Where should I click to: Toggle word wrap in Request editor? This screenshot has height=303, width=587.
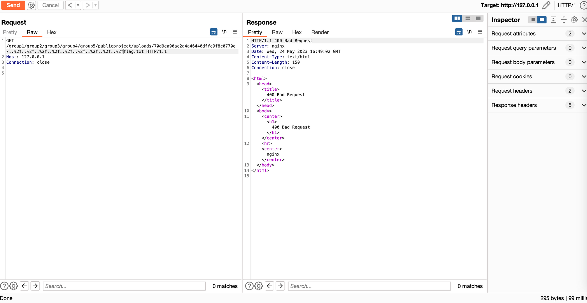click(214, 32)
